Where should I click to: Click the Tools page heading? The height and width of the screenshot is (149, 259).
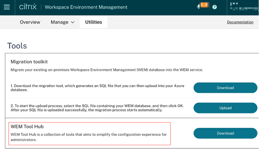17,46
